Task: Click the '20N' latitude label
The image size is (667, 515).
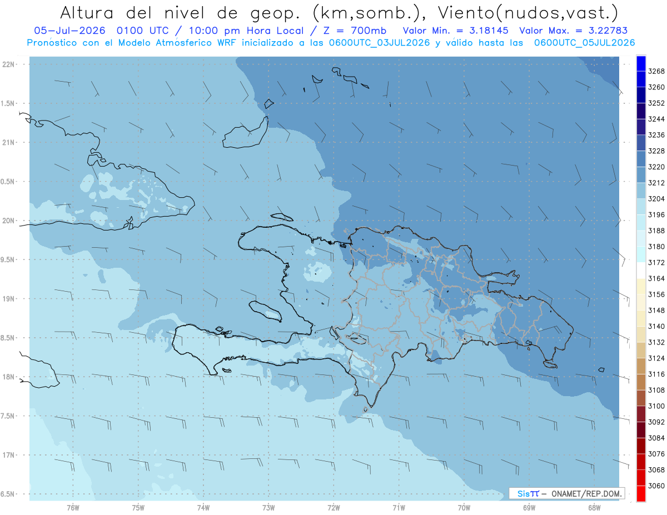Action: (x=9, y=221)
